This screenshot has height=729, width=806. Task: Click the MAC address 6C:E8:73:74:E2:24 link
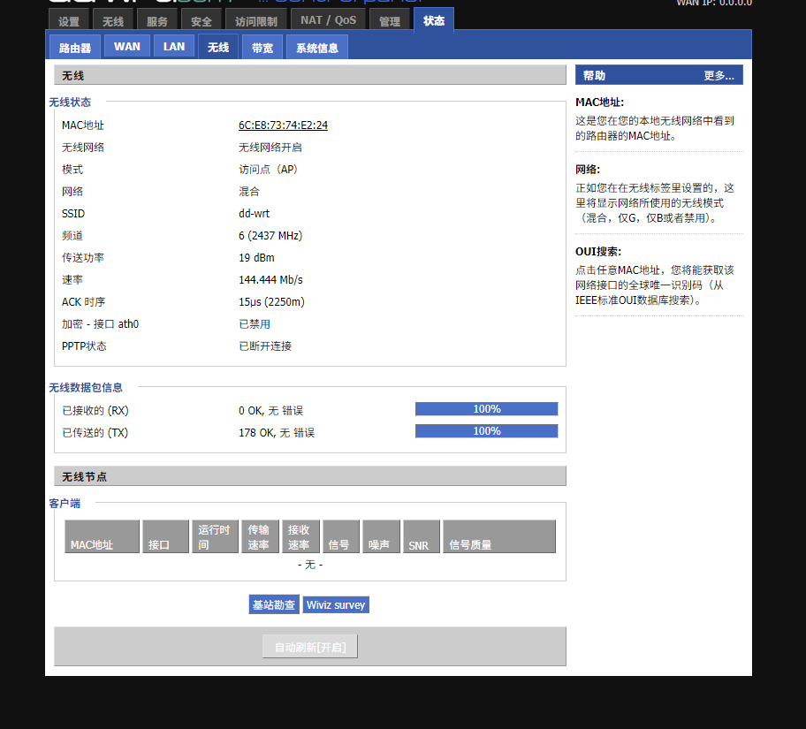click(x=282, y=125)
